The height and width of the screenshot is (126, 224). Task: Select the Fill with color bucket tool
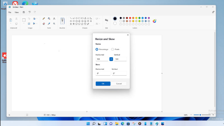point(49,18)
